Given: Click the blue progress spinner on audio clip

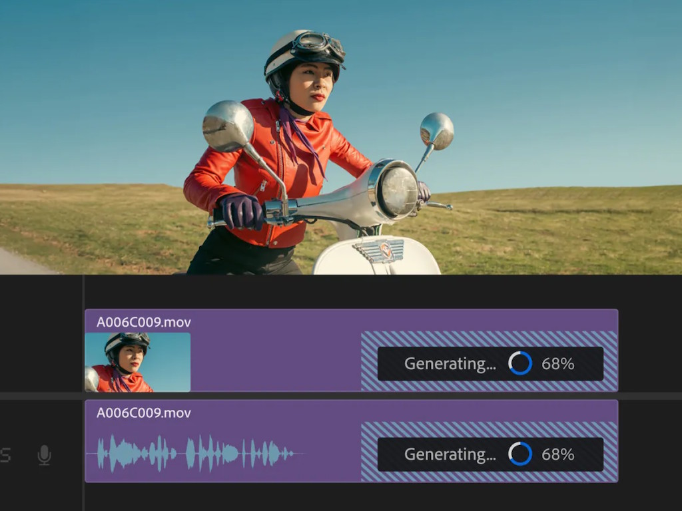Looking at the screenshot, I should 520,454.
